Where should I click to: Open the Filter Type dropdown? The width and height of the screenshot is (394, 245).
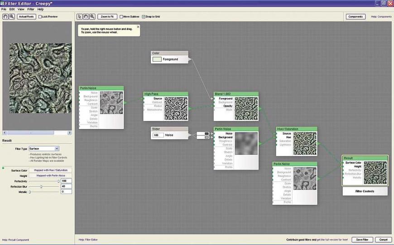pos(44,148)
